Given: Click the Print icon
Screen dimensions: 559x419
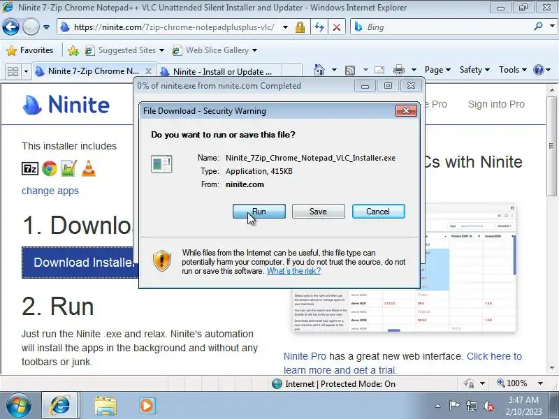Looking at the screenshot, I should point(398,70).
